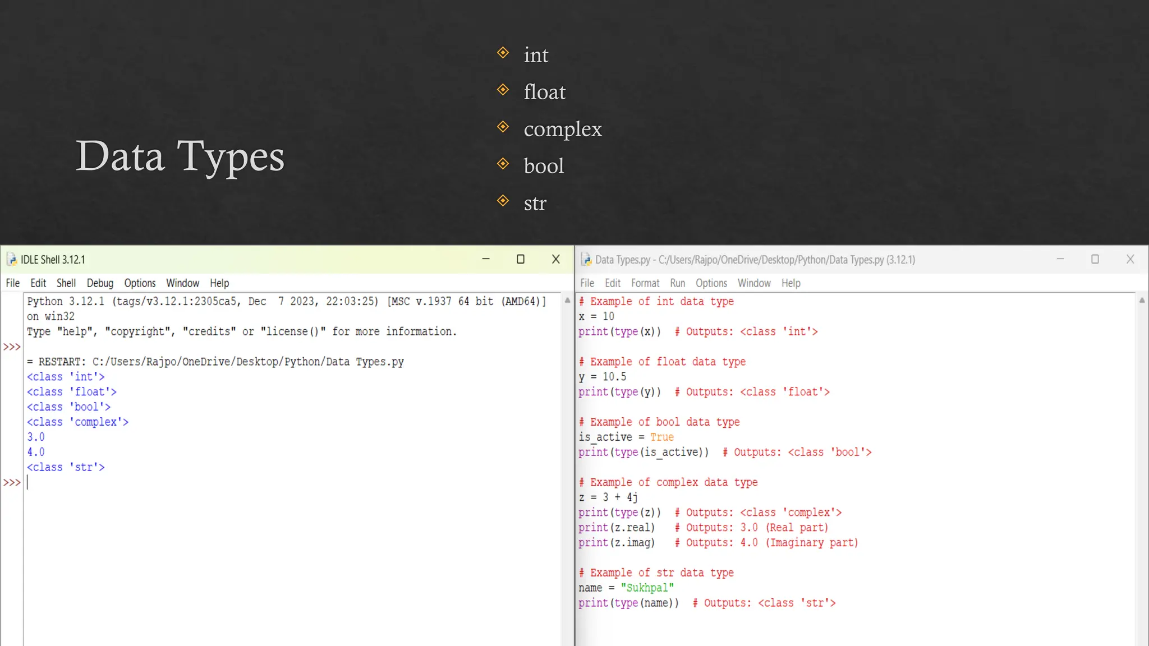1149x646 pixels.
Task: Close the Data Types.py editor window
Action: 1130,259
